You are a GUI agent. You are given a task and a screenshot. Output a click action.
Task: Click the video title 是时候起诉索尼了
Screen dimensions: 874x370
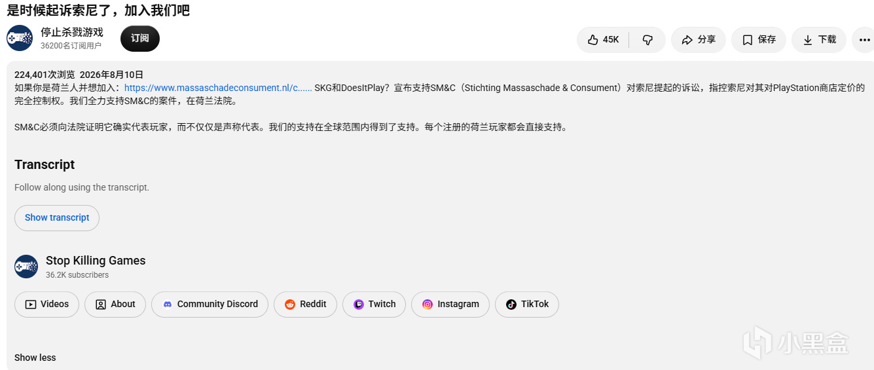coord(98,10)
